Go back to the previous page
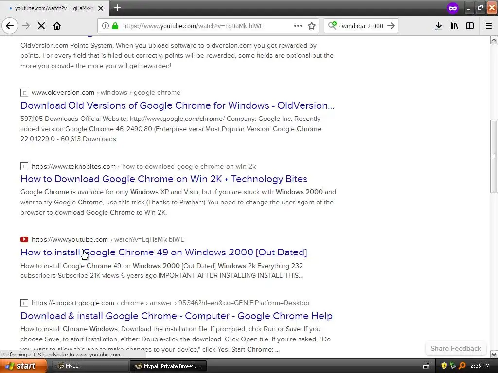498x373 pixels. pyautogui.click(x=10, y=26)
